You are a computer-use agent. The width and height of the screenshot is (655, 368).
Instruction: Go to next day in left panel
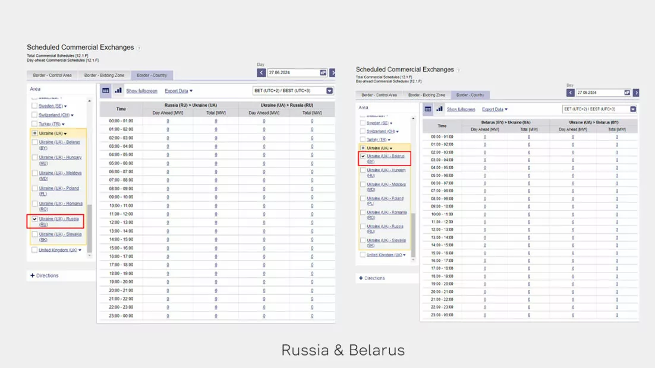click(x=332, y=72)
